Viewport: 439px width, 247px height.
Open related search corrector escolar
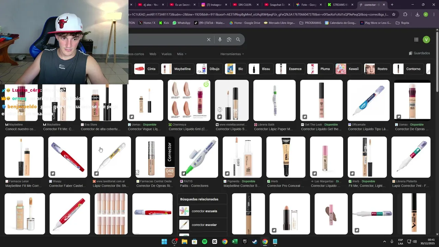point(203,225)
